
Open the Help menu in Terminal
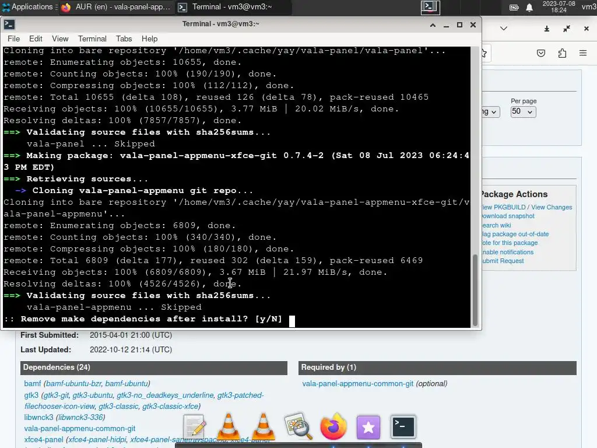[149, 39]
